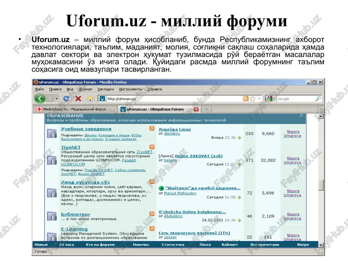Open the ZiyoNET forum link
This screenshot has width=348, height=261.
(71, 147)
